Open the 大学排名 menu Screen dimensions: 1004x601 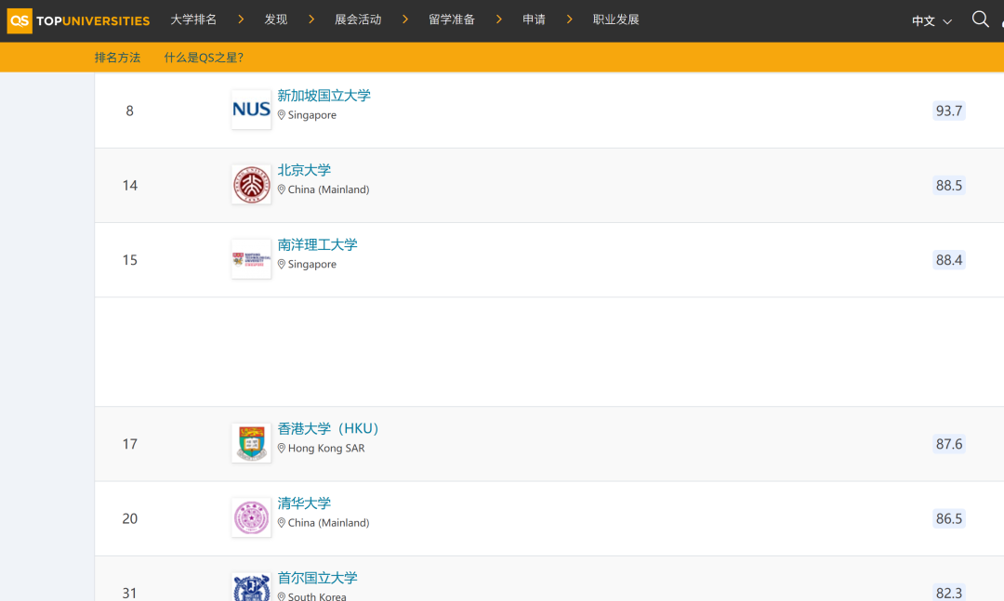[193, 20]
